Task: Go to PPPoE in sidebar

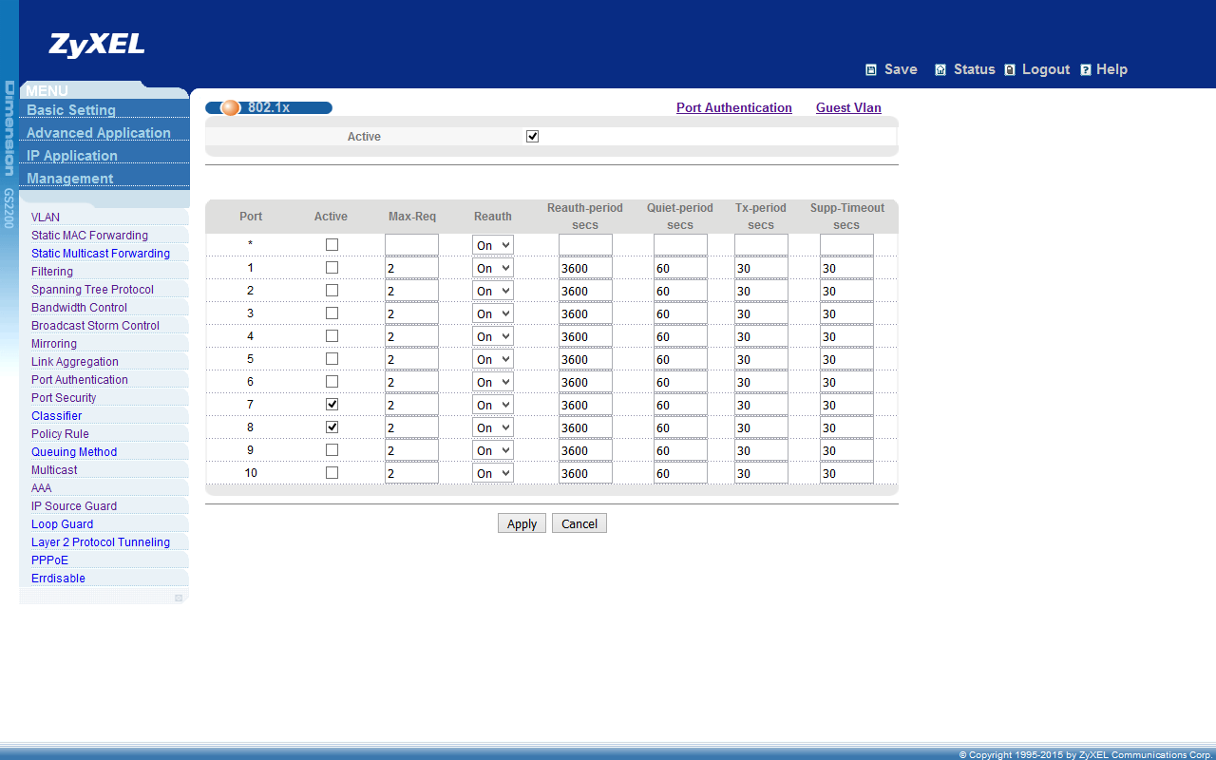Action: pos(49,560)
